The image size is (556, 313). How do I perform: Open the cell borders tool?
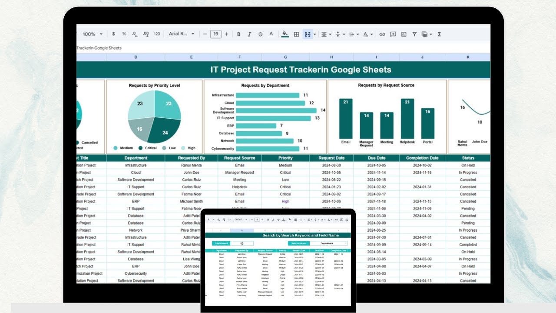(x=296, y=34)
